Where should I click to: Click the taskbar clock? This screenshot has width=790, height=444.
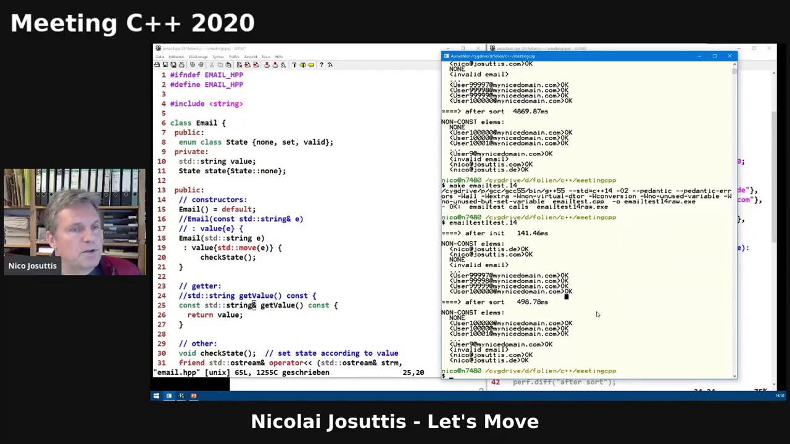point(780,396)
